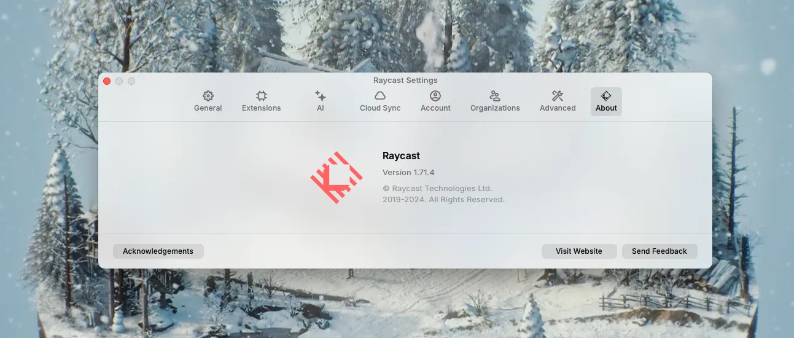Switch to the Extensions tab label
794x338 pixels.
point(262,108)
